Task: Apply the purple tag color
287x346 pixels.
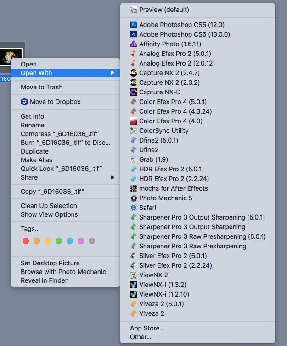Action: coord(81,241)
